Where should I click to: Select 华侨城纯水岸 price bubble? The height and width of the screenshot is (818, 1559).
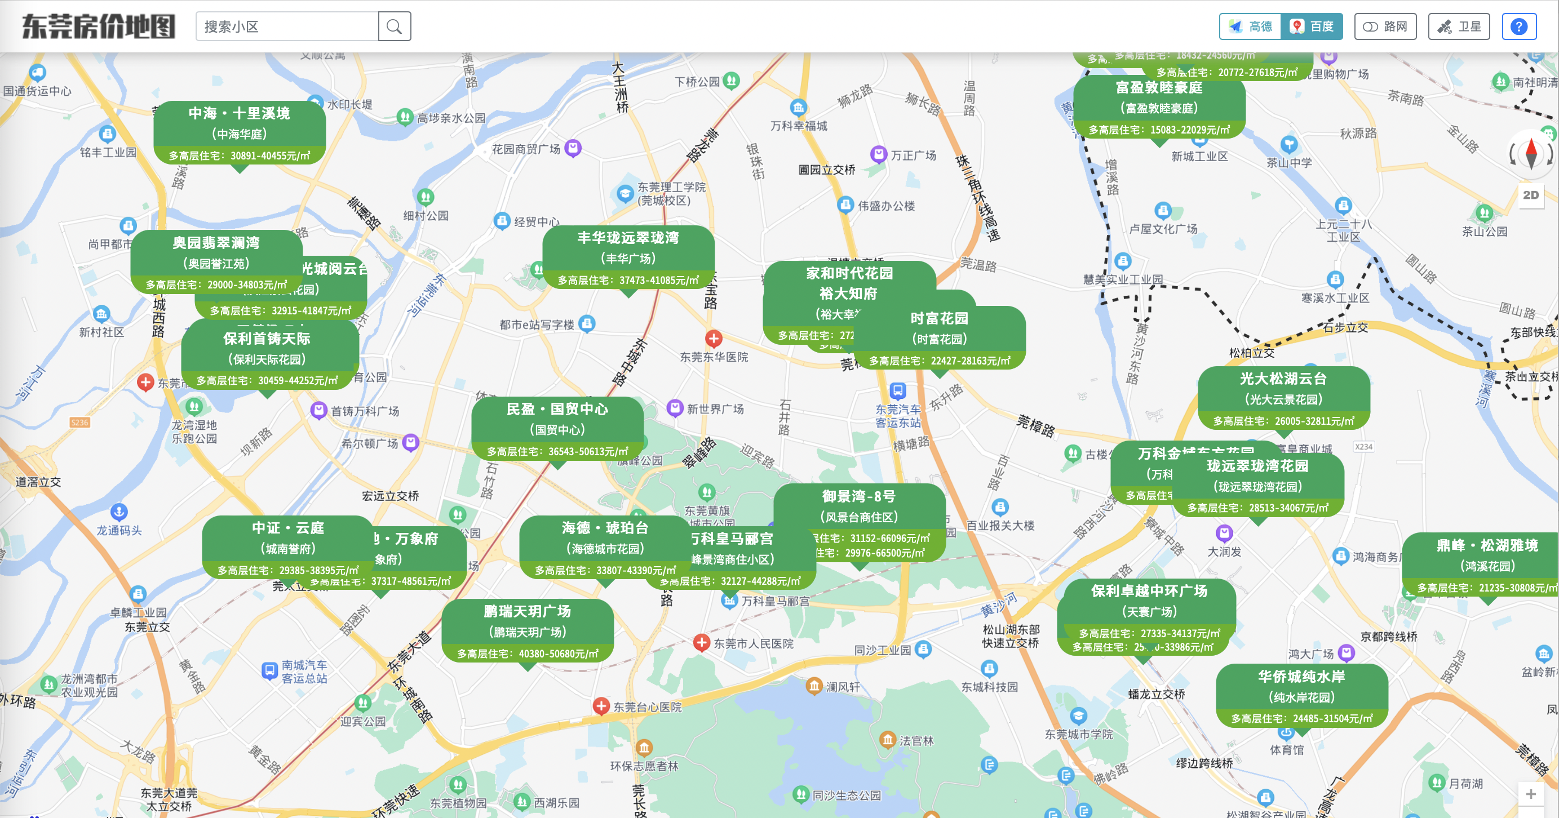[x=1301, y=696]
